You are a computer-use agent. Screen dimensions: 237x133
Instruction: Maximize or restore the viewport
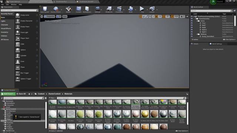pos(187,16)
